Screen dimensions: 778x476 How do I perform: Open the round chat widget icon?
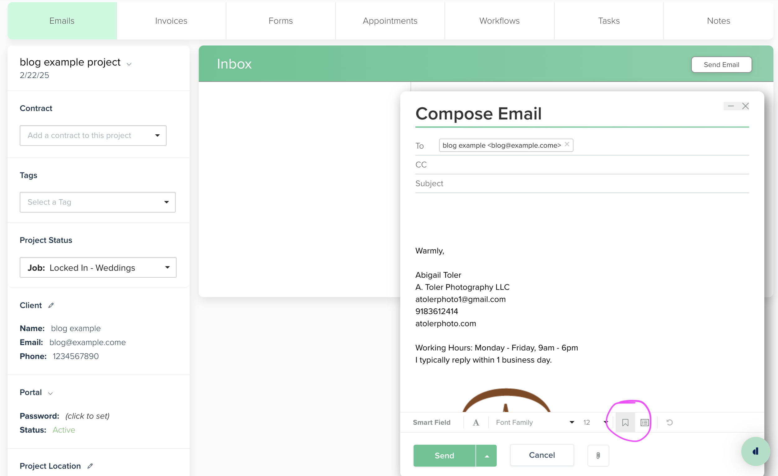[x=755, y=451]
